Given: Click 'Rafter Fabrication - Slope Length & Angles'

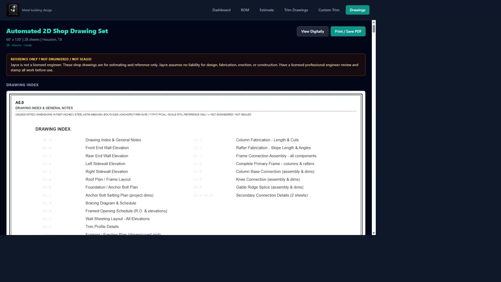Looking at the screenshot, I should click(273, 148).
